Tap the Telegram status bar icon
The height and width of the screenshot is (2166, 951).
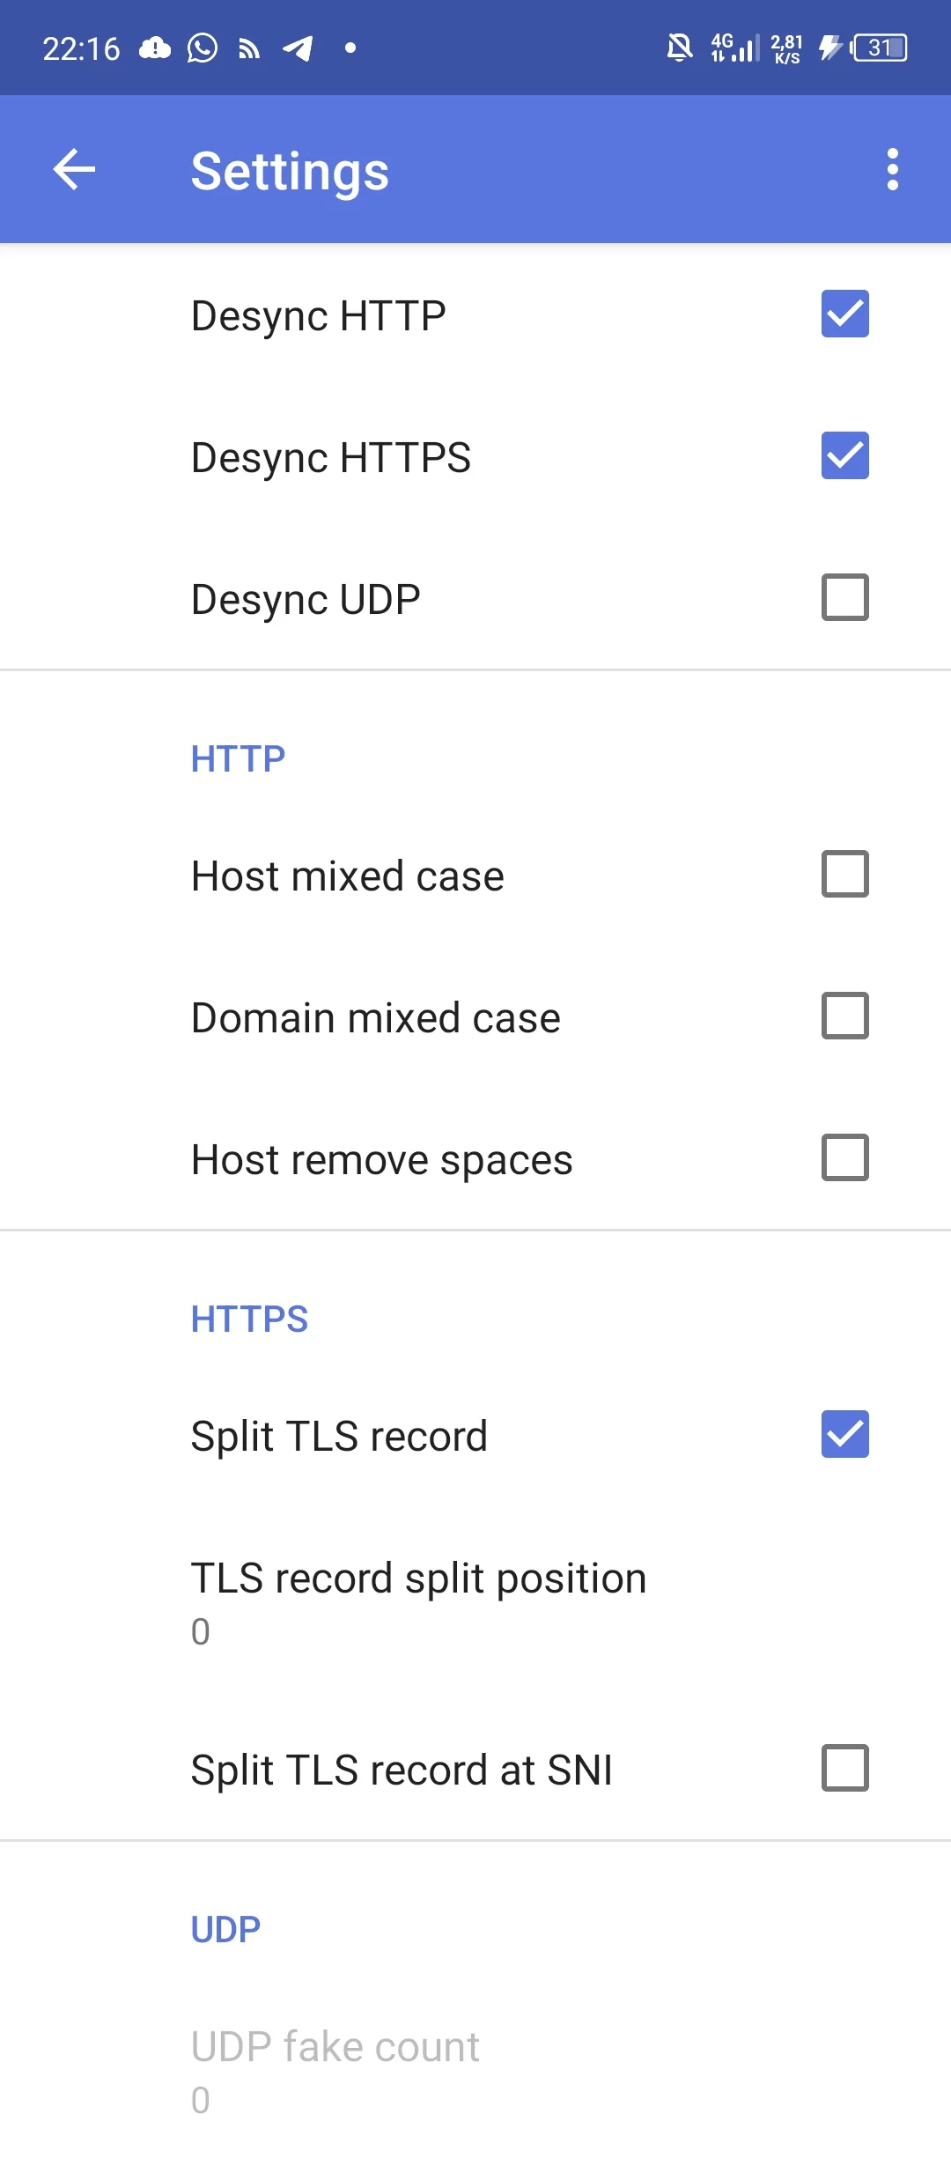pos(298,48)
